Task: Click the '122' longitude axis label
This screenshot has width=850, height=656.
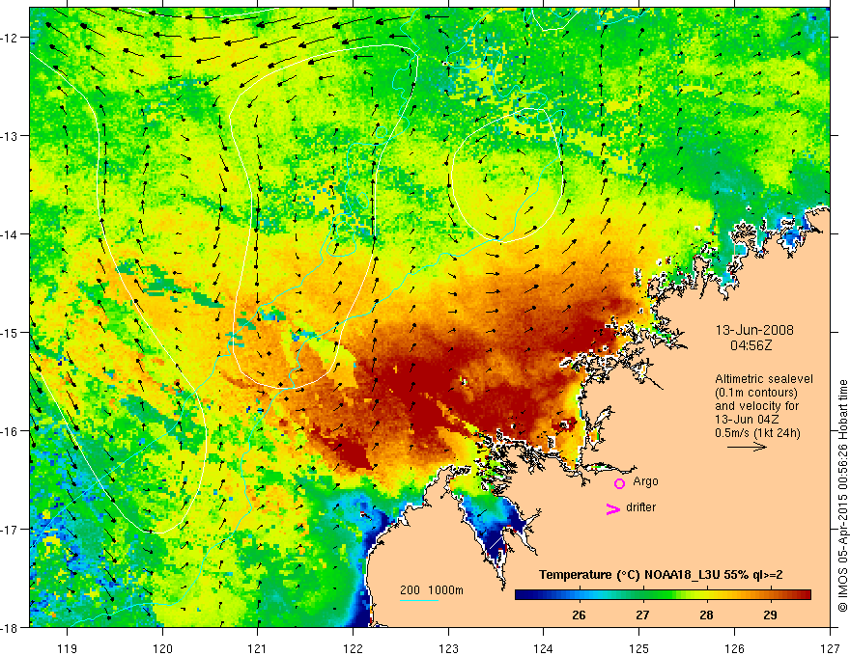Action: coord(353,648)
